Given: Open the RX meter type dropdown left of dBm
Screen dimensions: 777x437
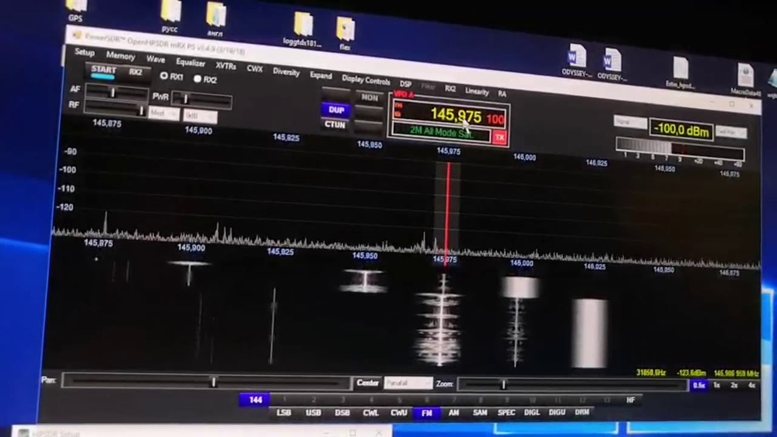Looking at the screenshot, I should 629,123.
